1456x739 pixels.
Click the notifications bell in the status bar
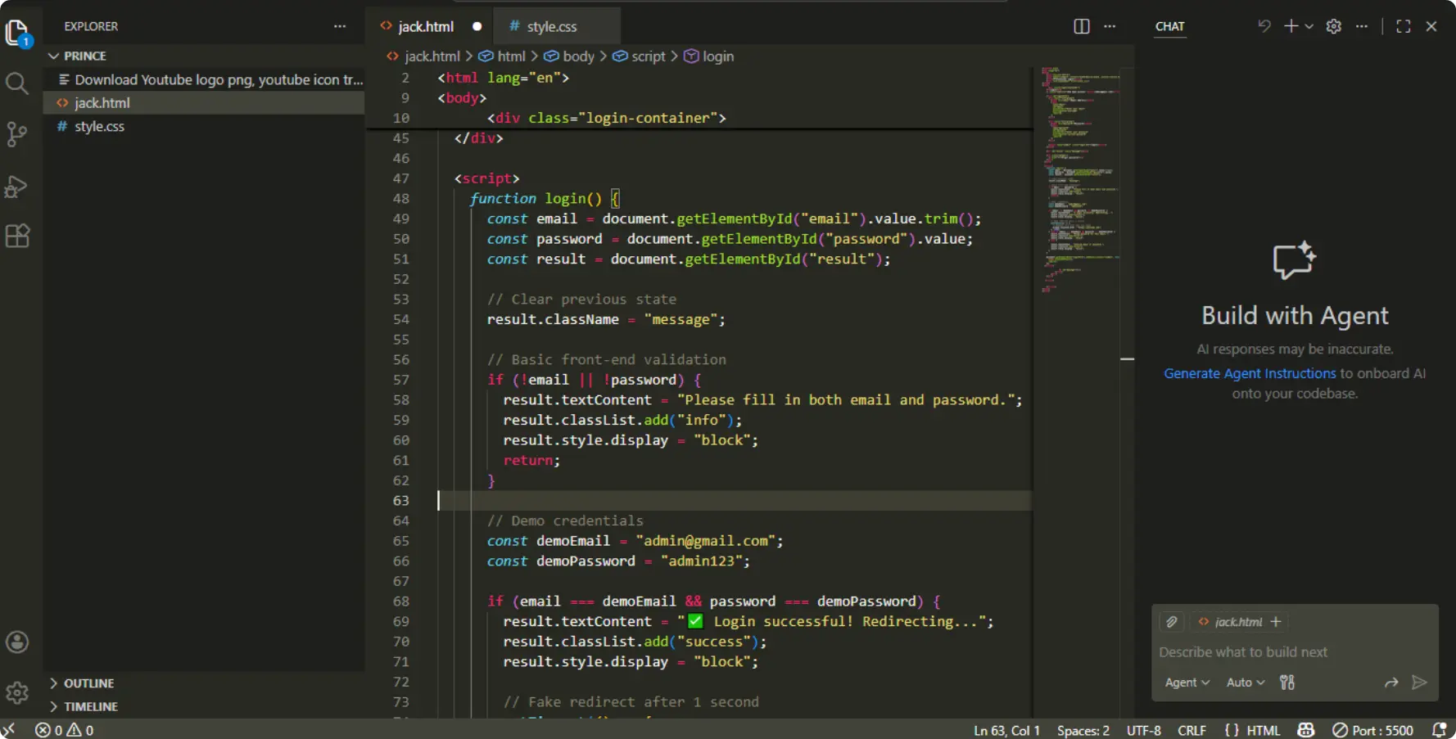(1440, 729)
